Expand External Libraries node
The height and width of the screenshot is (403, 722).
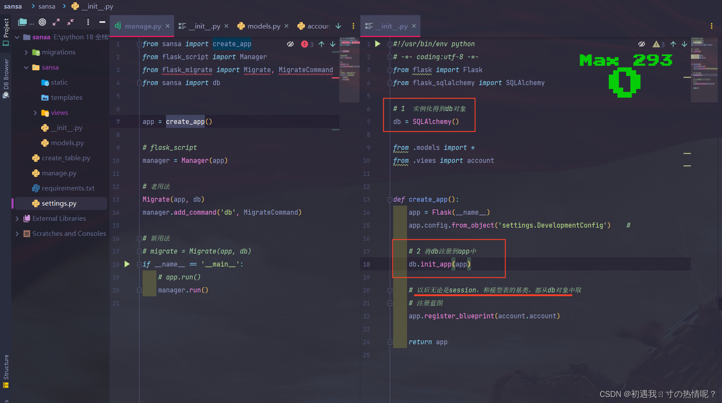pyautogui.click(x=17, y=219)
